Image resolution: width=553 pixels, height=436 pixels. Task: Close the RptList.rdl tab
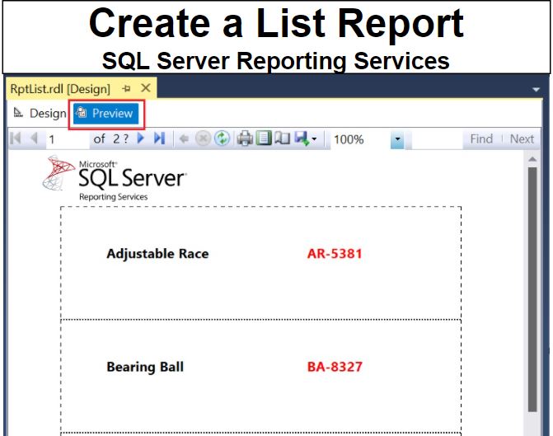pos(146,88)
